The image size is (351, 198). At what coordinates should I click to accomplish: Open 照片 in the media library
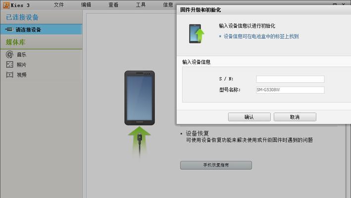[22, 65]
